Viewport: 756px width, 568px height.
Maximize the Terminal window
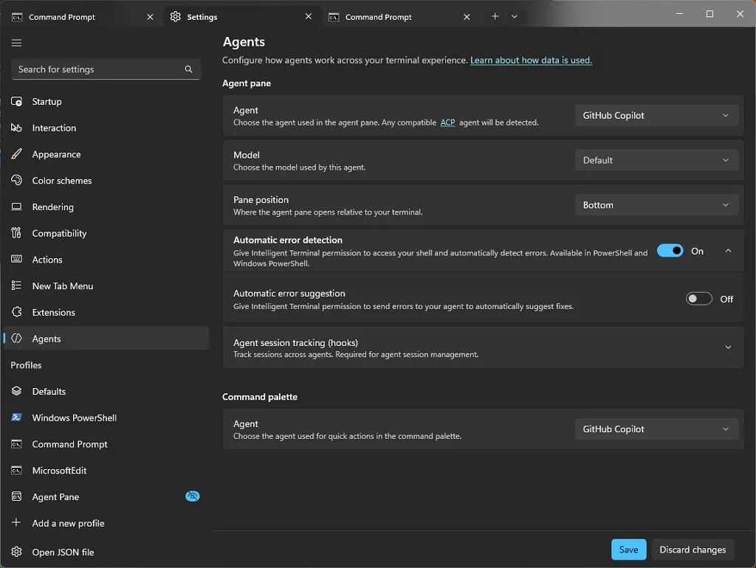(x=709, y=14)
